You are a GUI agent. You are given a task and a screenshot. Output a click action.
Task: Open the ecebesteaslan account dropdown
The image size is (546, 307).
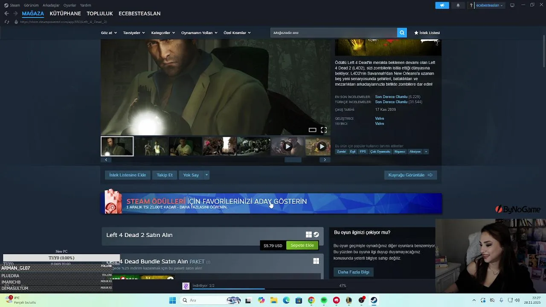click(490, 6)
